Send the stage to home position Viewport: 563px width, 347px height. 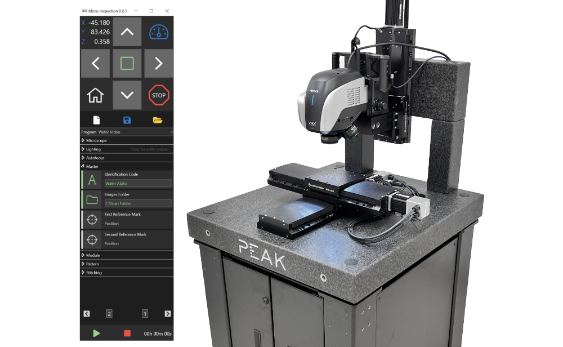point(96,95)
